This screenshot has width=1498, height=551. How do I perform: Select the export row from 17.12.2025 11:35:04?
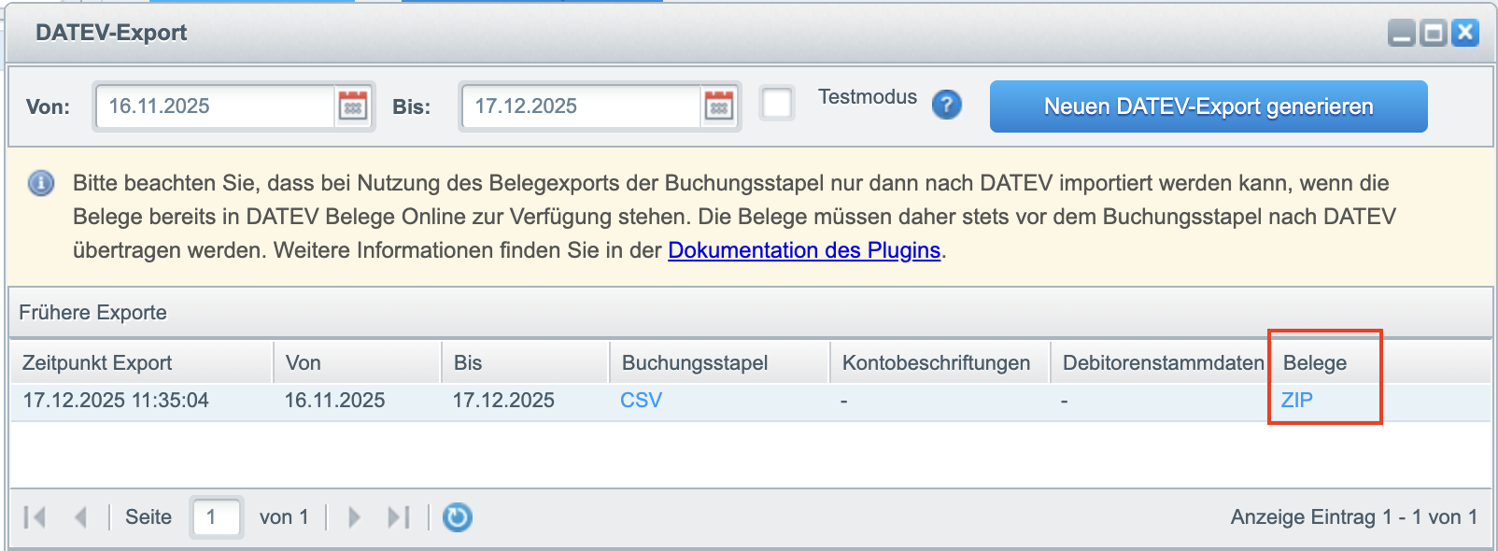coord(116,401)
